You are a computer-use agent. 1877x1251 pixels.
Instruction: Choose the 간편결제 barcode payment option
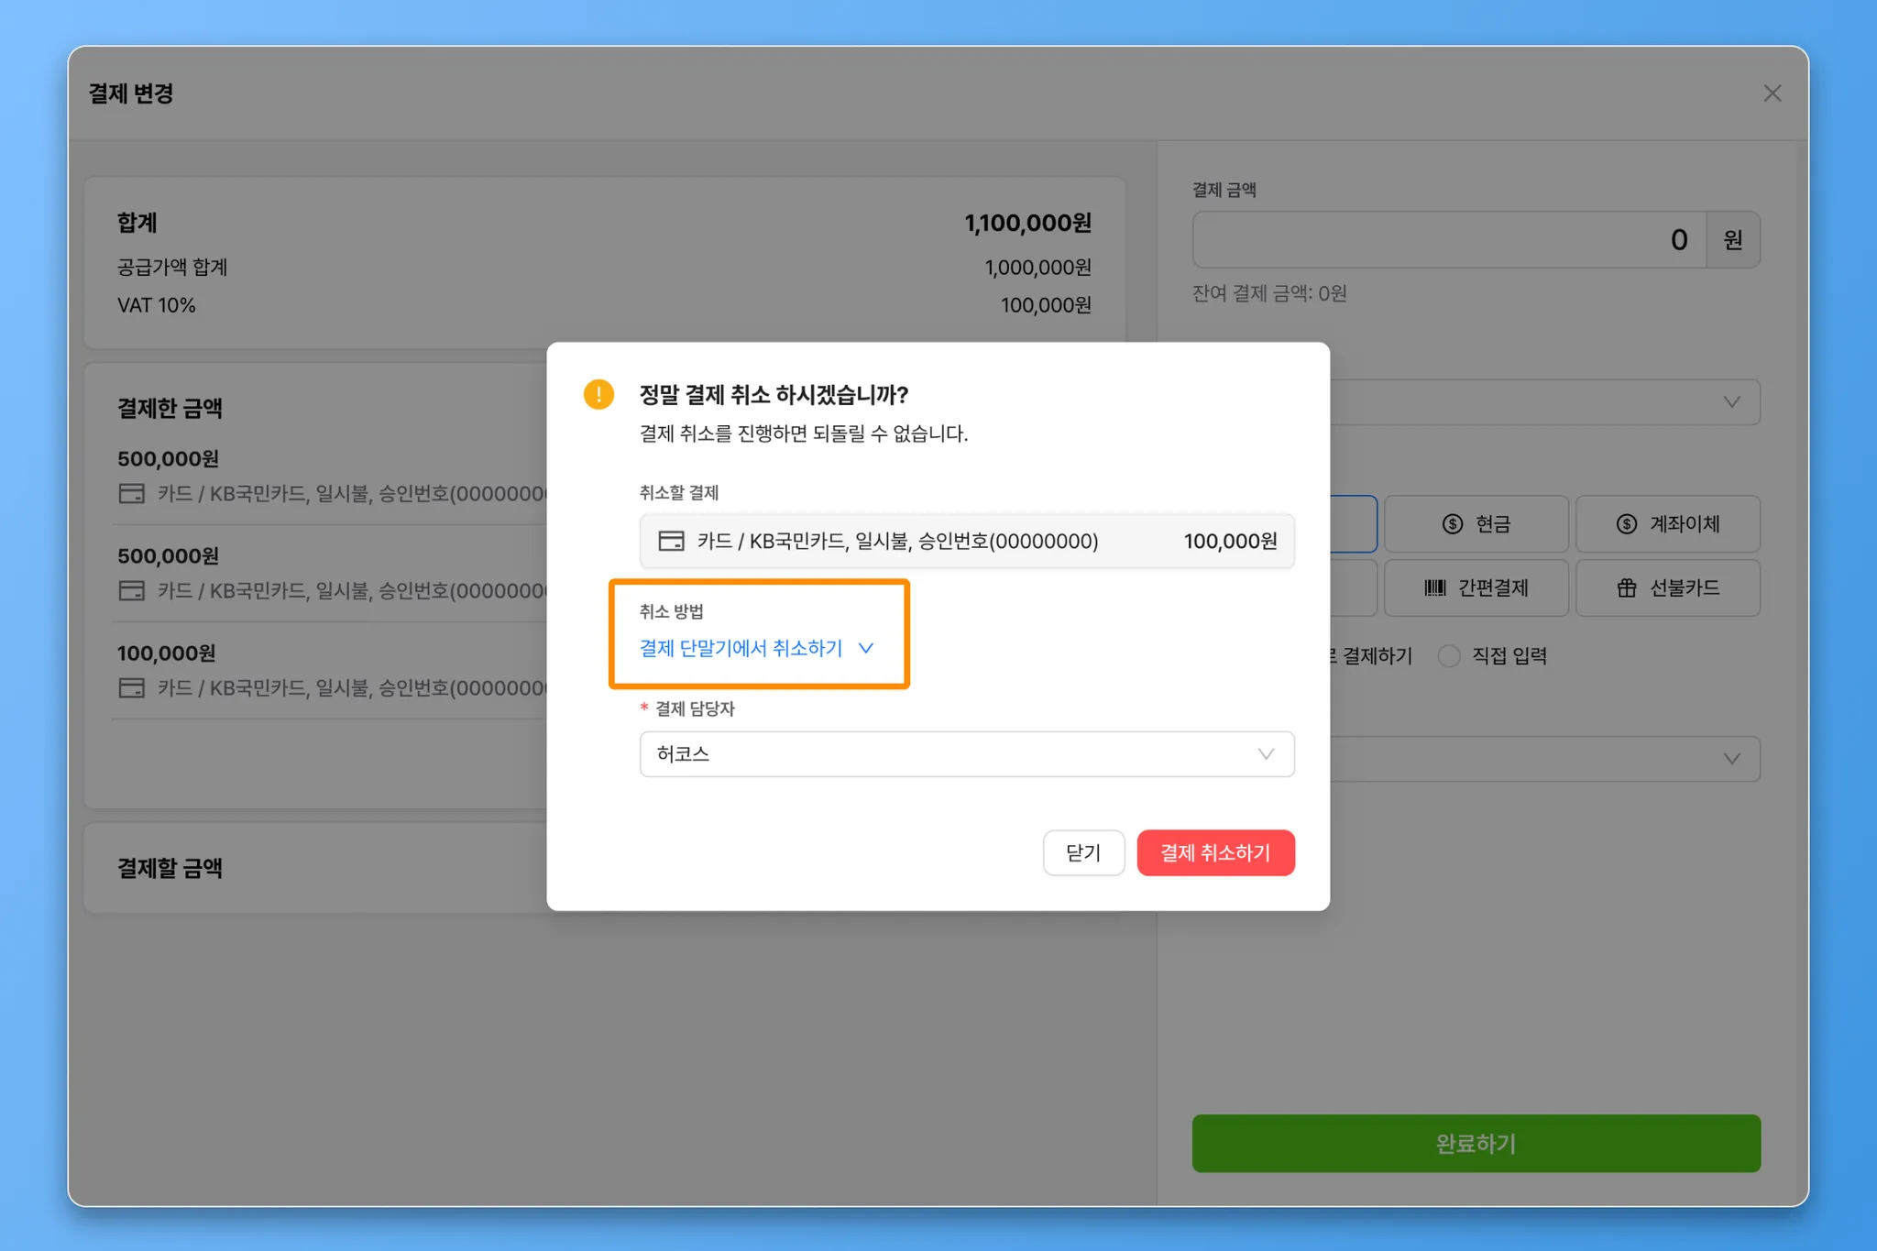point(1476,588)
